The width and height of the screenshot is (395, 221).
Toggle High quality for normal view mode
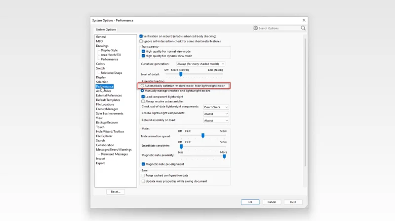coord(143,51)
